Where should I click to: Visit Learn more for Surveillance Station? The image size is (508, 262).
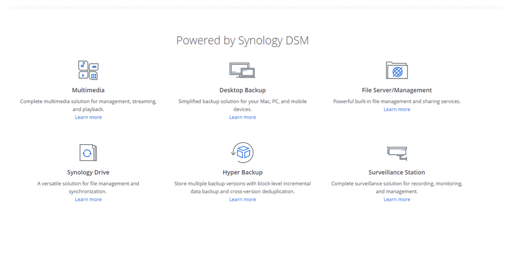click(397, 200)
